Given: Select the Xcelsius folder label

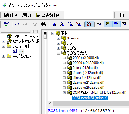Looking at the screenshot, I should pyautogui.click(x=73, y=38).
